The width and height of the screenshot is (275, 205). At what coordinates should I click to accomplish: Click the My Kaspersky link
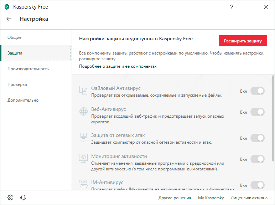[x=211, y=198]
